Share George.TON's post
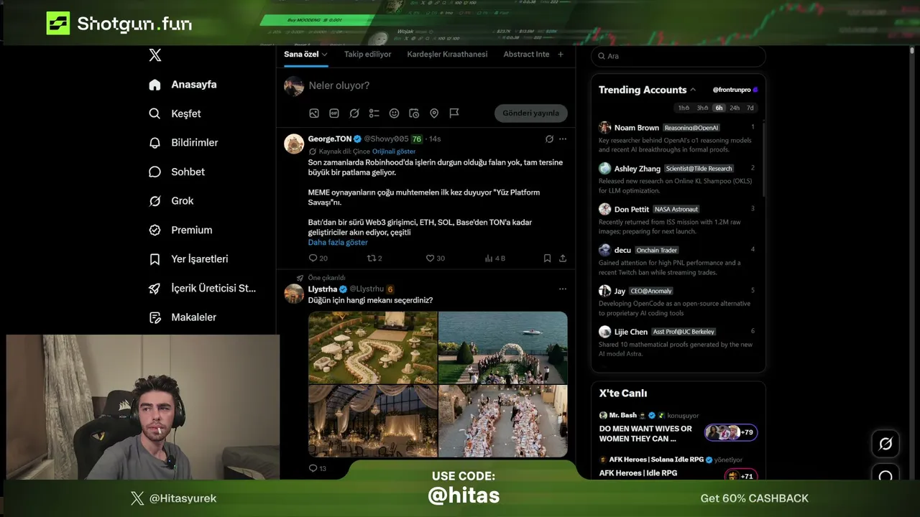The image size is (920, 517). 563,258
